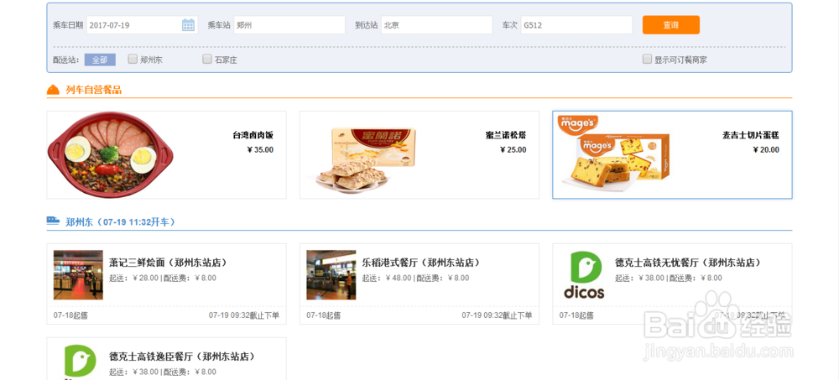This screenshot has width=839, height=380.
Task: Open 德克士高铁逸臣餐厅（郑州东站店） restaurant link
Action: 182,357
